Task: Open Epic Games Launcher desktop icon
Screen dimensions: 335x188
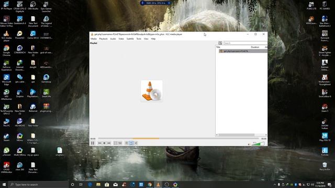Action: [46, 7]
